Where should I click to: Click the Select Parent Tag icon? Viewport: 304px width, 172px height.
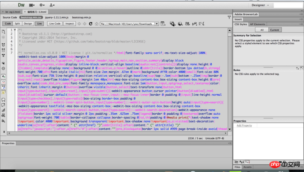[3, 63]
